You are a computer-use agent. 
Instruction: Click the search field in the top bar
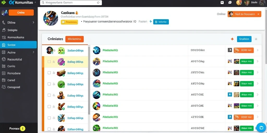point(71,3)
